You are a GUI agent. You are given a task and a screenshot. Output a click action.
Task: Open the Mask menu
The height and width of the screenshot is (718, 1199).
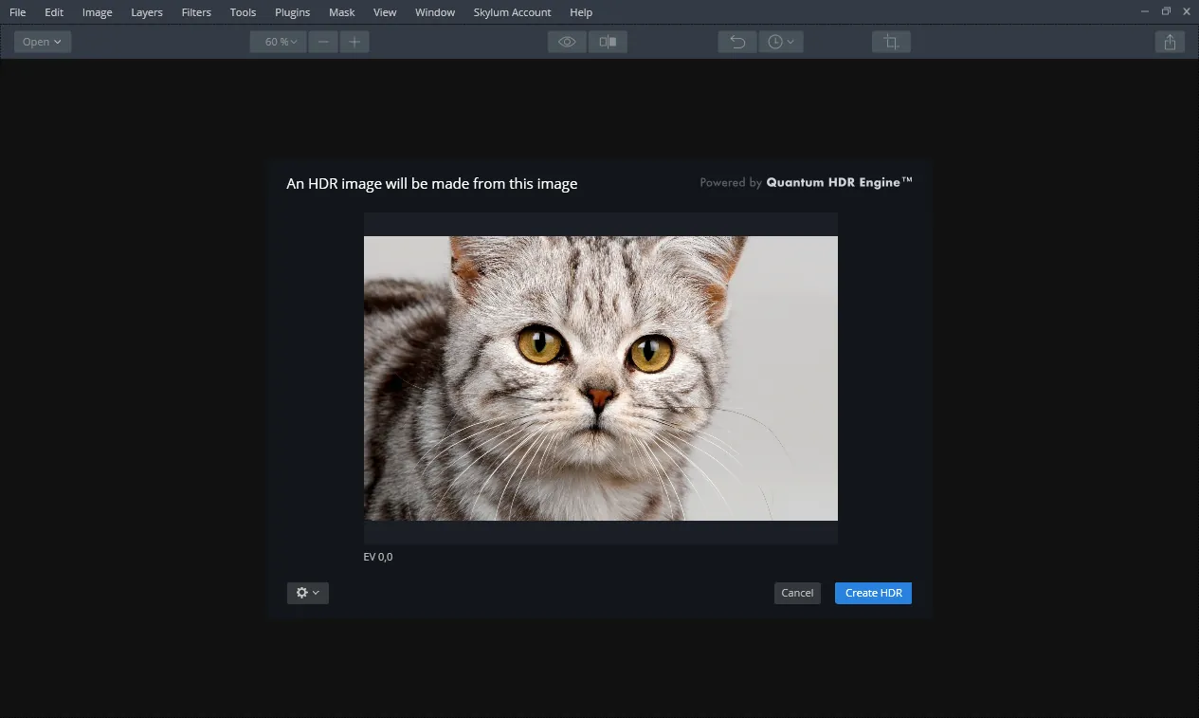pos(342,12)
